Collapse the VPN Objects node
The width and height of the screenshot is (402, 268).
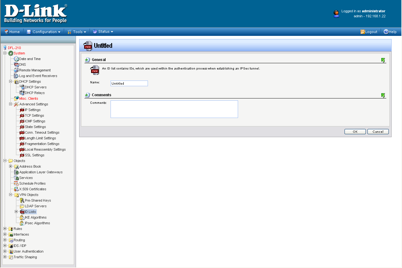click(x=10, y=195)
